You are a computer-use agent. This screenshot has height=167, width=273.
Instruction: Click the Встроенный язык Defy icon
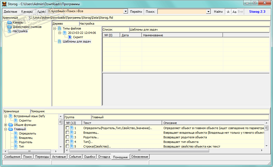pos(11,116)
